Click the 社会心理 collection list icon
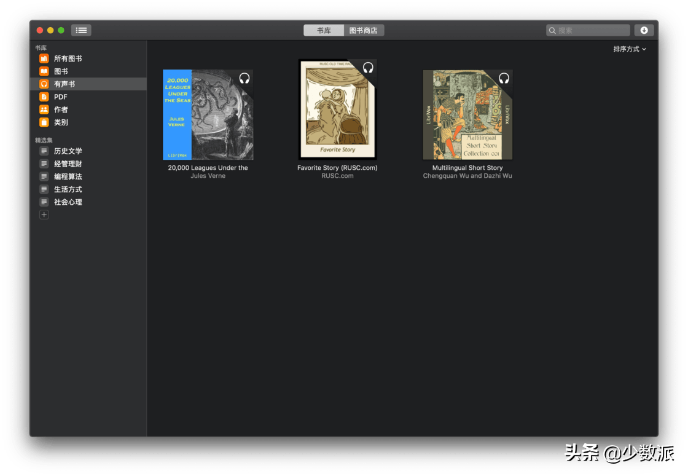 tap(44, 202)
